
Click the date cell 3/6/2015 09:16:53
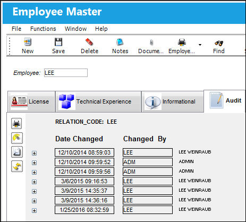tap(84, 181)
